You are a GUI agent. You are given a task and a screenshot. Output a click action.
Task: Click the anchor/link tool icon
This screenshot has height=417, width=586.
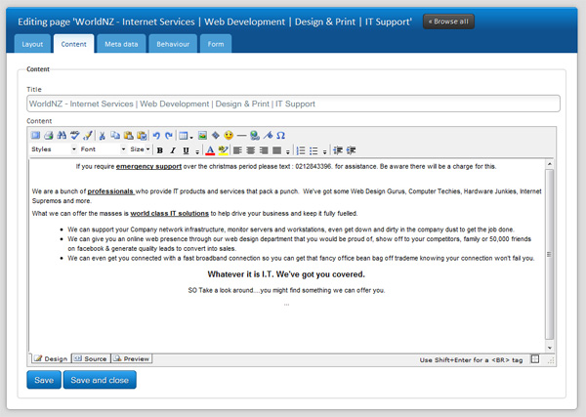coord(268,136)
